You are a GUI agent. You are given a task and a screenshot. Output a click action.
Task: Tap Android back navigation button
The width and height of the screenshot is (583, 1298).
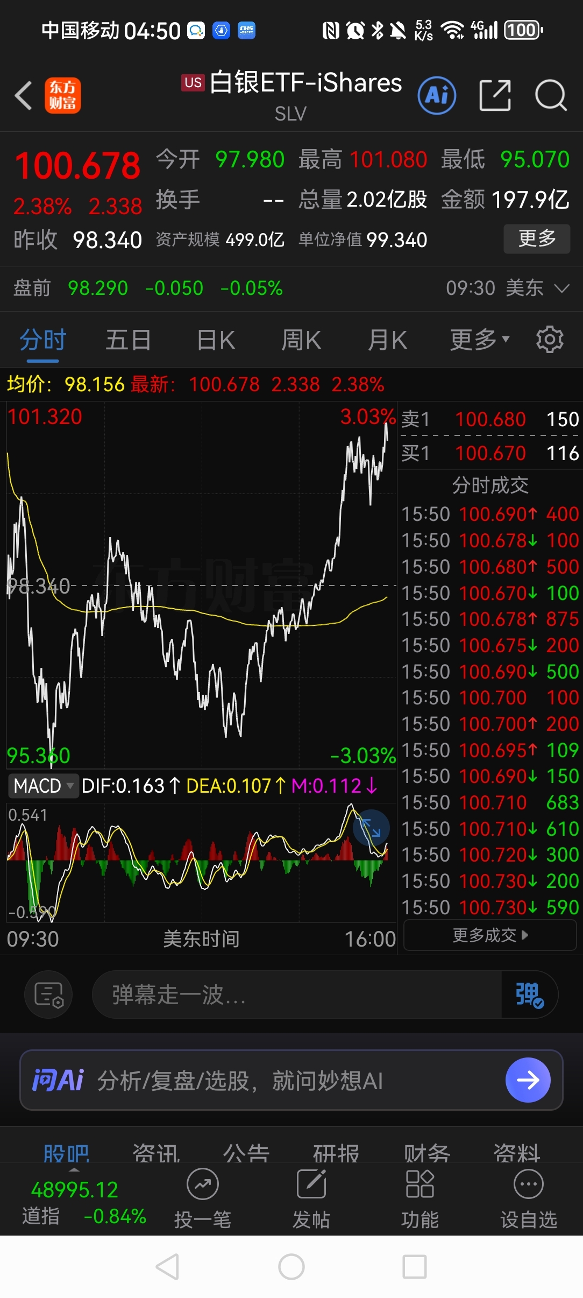pos(167,1267)
